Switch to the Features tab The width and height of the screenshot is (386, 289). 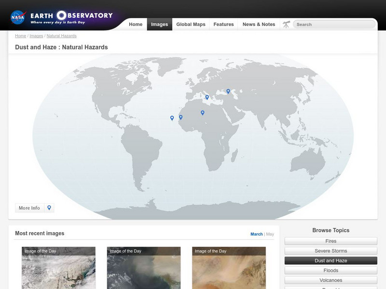(223, 25)
